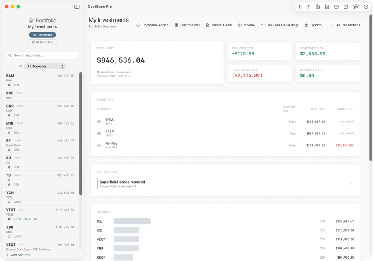373x261 pixels.
Task: Click the share export icon in the titlebar
Action: click(308, 7)
